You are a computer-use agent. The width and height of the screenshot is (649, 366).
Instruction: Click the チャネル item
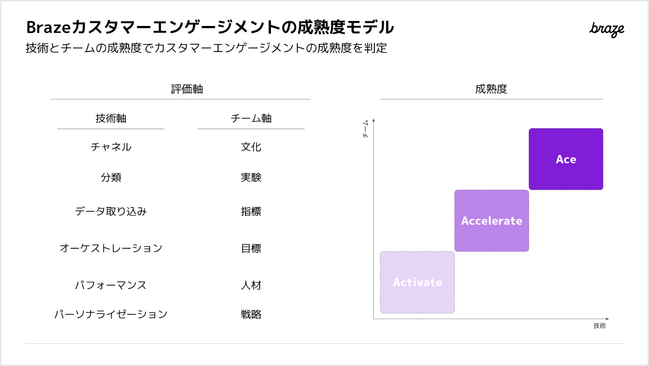pos(111,147)
